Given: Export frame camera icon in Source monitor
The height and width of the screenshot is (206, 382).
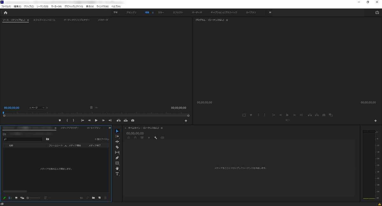Looking at the screenshot, I should pos(133,120).
